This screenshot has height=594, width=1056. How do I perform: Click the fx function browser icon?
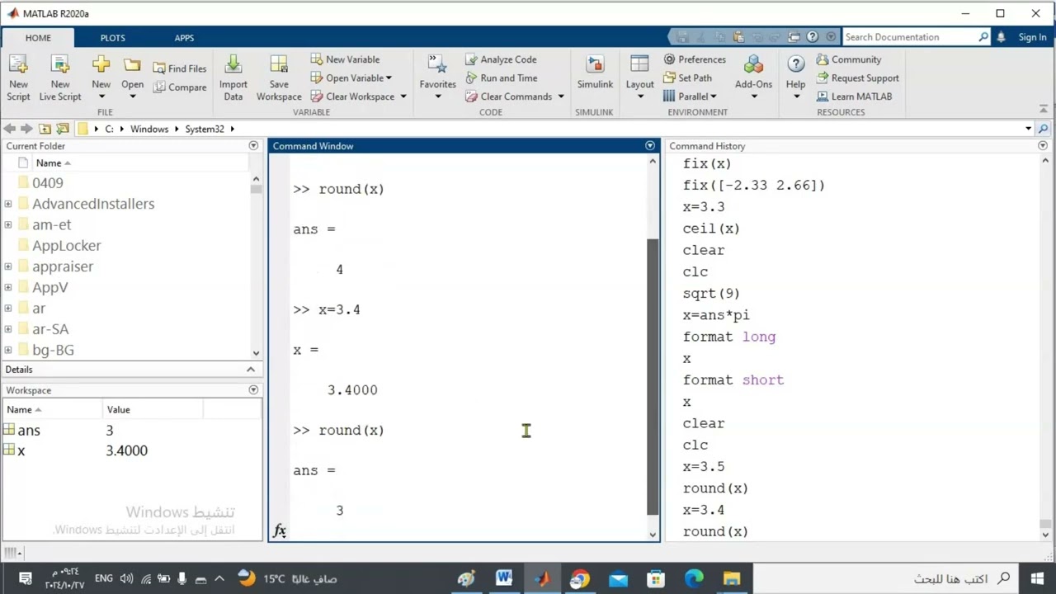[280, 530]
